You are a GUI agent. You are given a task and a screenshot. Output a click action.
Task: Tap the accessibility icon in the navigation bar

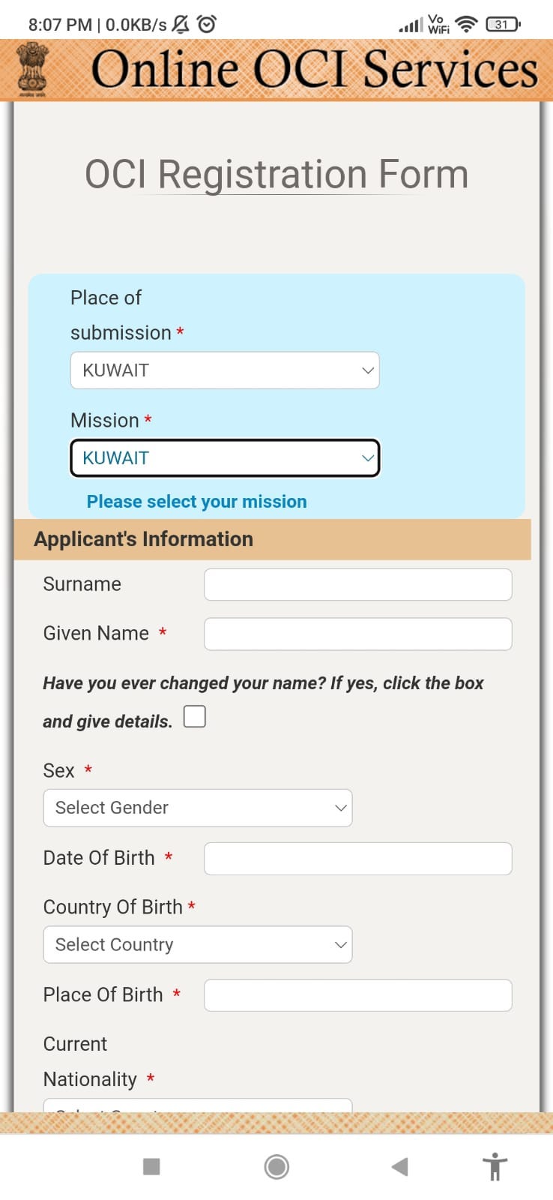click(x=495, y=1167)
